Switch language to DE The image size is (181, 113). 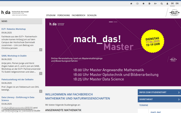[172, 3]
